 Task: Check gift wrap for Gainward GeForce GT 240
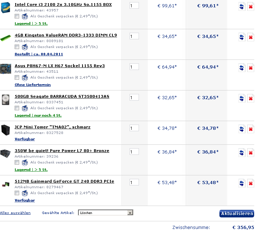(17, 193)
